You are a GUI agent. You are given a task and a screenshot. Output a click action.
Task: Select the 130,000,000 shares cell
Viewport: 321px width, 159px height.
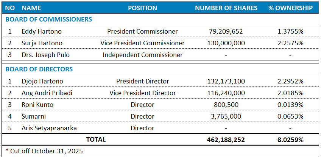(x=226, y=43)
